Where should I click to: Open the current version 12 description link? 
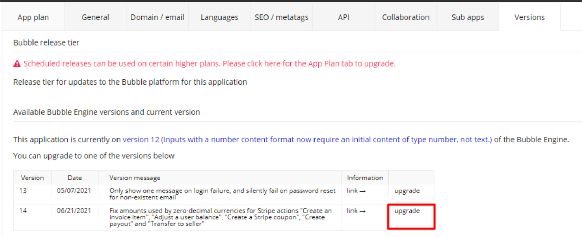pos(307,140)
